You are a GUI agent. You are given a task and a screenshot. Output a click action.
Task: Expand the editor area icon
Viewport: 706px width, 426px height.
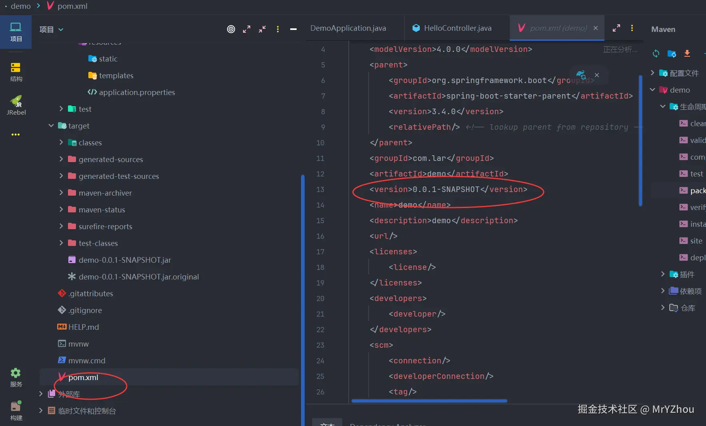click(x=616, y=28)
